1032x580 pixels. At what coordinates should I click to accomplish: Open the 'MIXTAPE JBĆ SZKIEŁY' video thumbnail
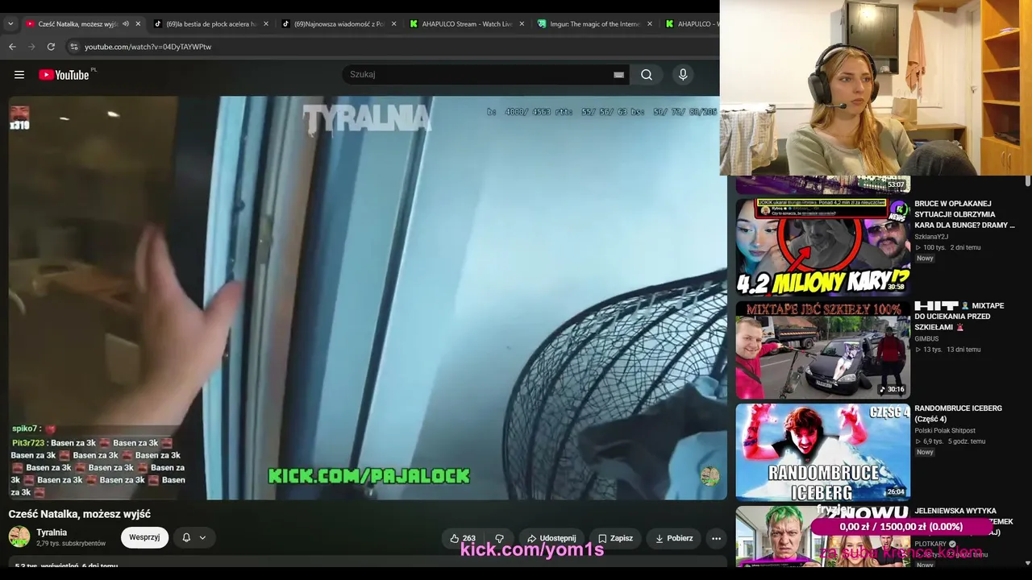click(x=822, y=350)
